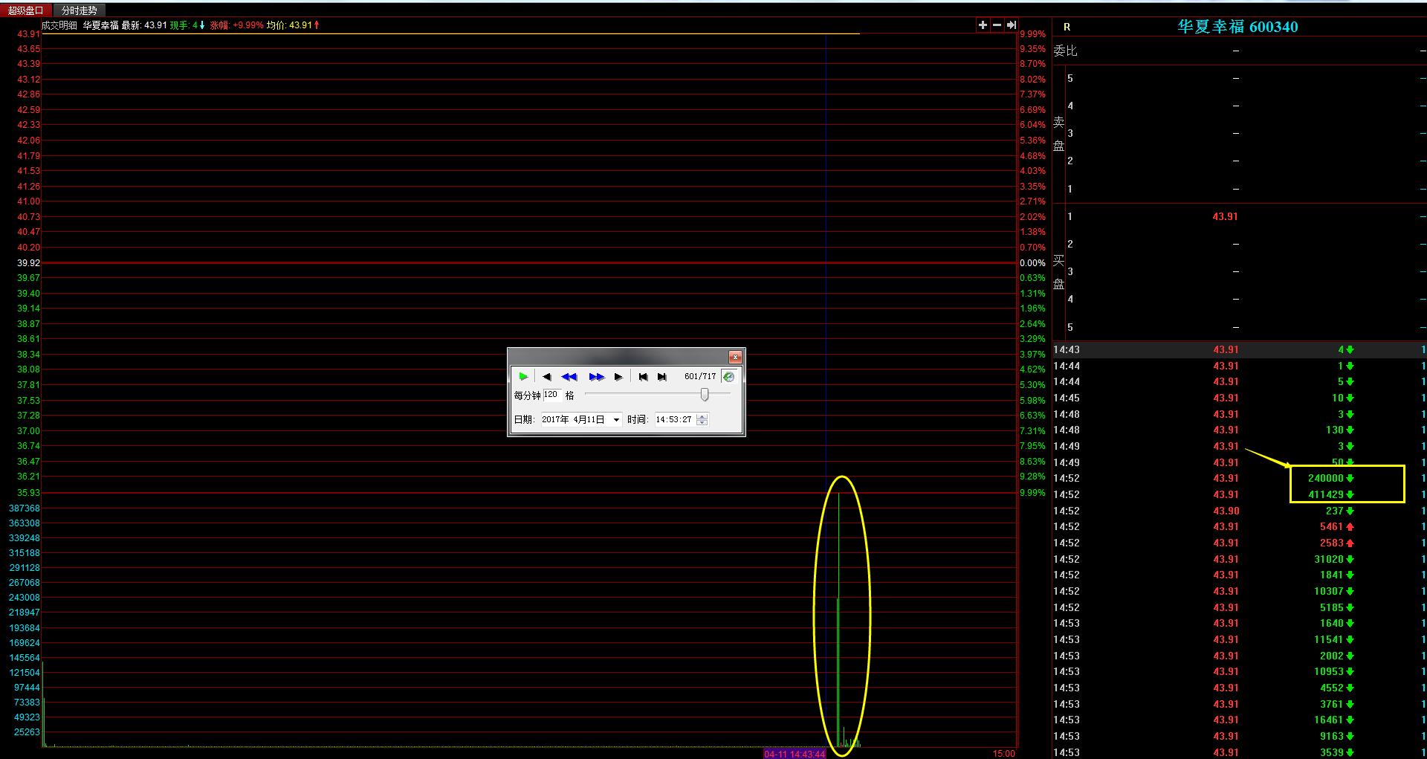The height and width of the screenshot is (759, 1427).
Task: Jump to the last replay tick
Action: (661, 377)
